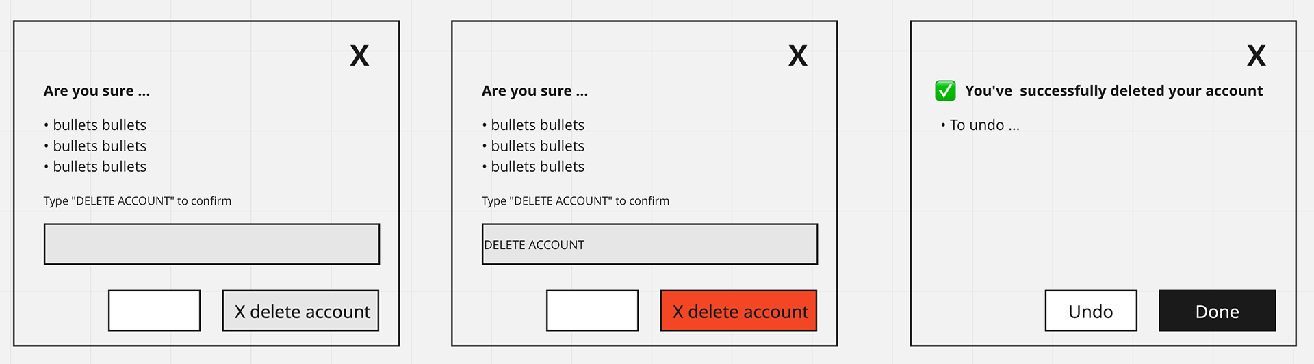This screenshot has width=1314, height=364.
Task: Click the gray disabled delete account button
Action: tap(300, 311)
